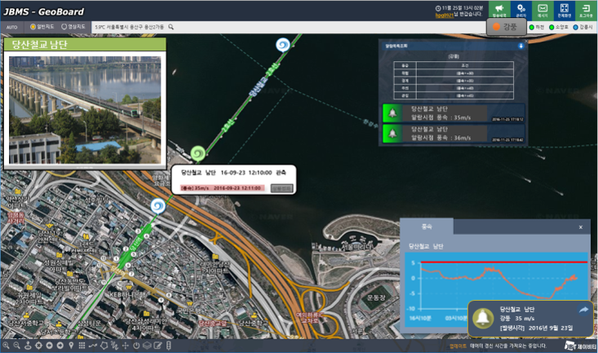
Task: Toggle the 강풍시 blue indicator filter
Action: coord(574,27)
